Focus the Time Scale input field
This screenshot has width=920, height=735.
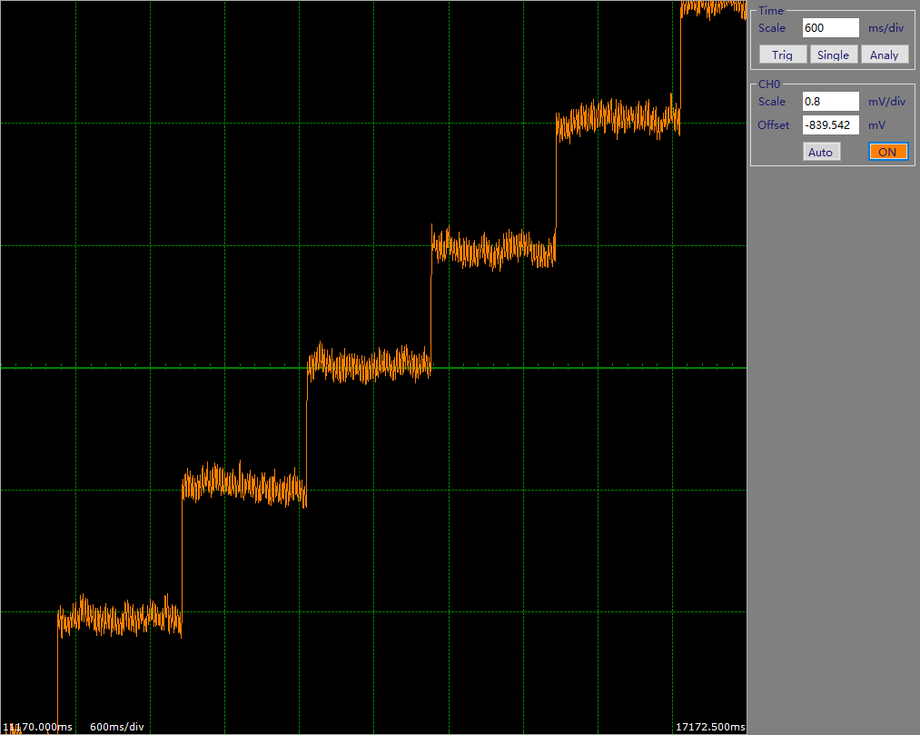[x=831, y=27]
